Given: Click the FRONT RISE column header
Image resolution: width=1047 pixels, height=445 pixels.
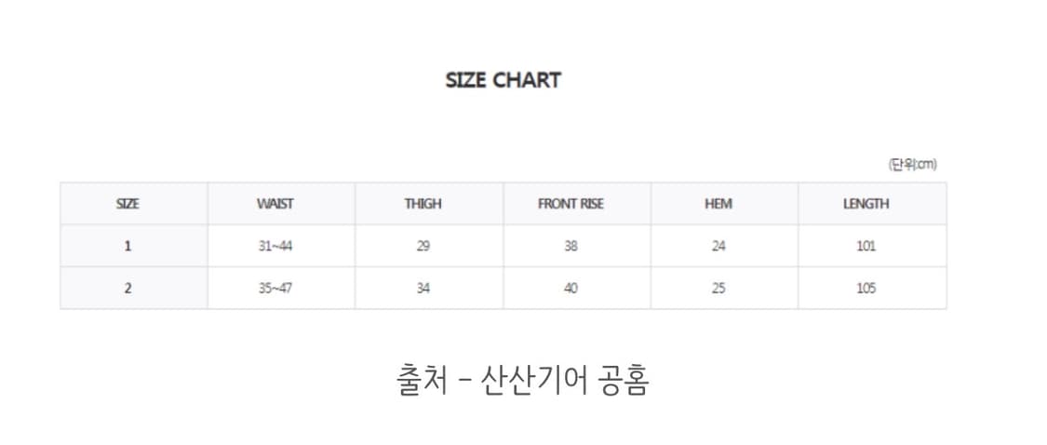Looking at the screenshot, I should (570, 204).
